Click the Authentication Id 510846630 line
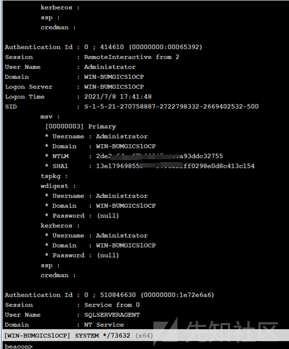 (x=110, y=295)
